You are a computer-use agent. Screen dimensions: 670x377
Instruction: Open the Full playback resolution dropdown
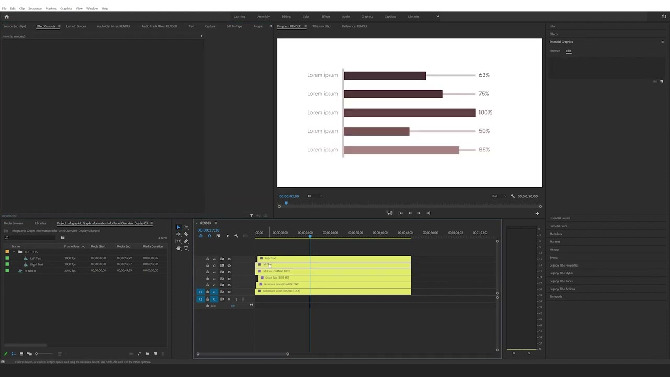point(499,196)
